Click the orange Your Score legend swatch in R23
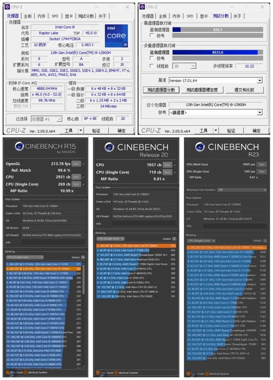273x380 pixels. coord(189,373)
